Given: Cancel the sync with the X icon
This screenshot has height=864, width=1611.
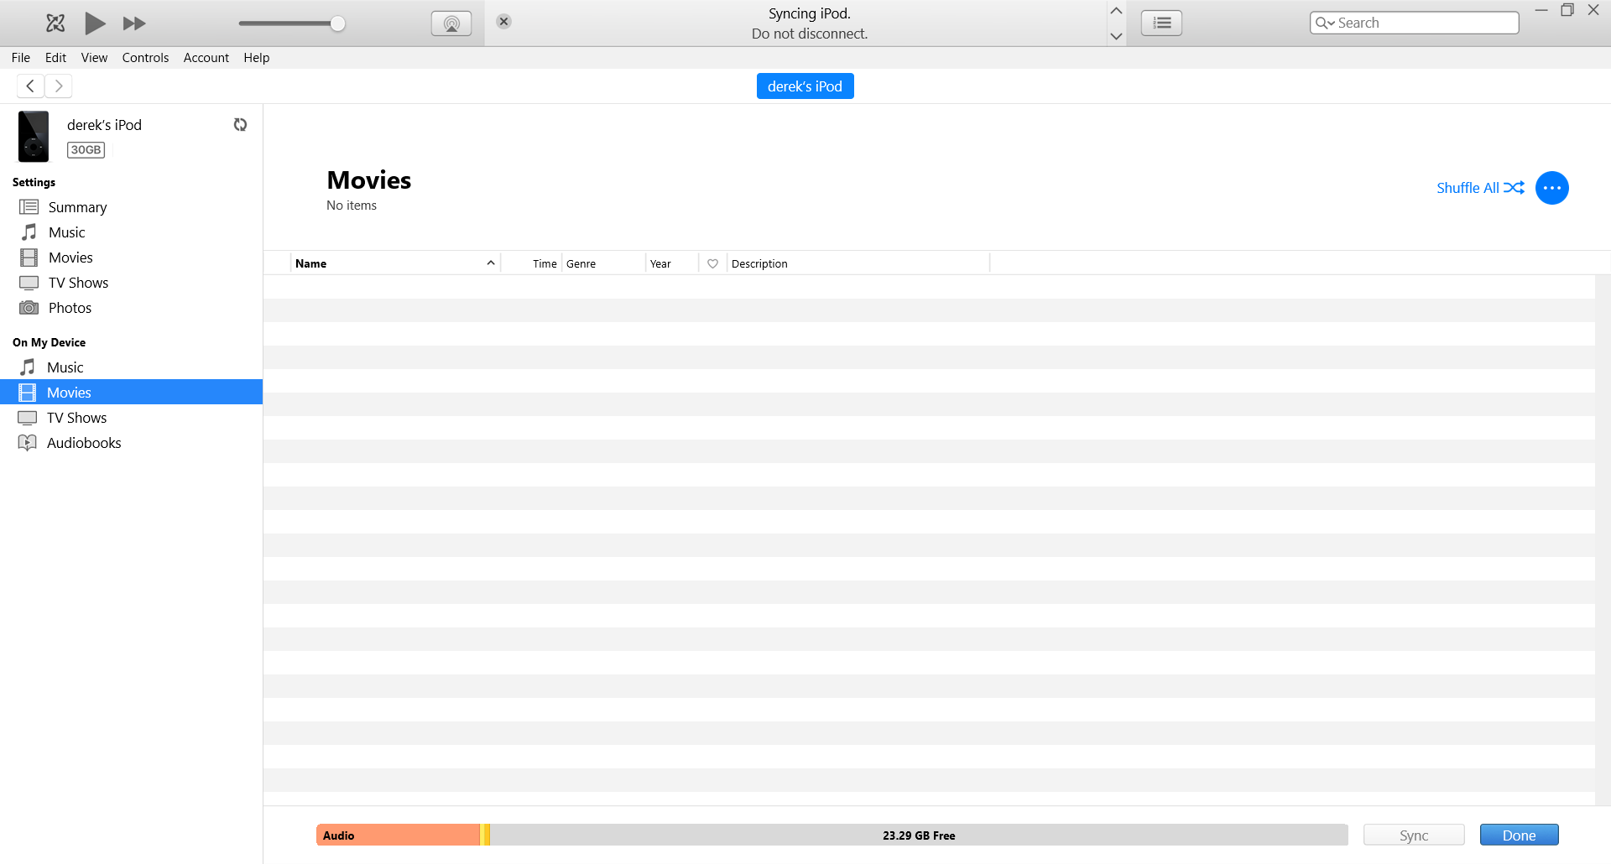Looking at the screenshot, I should 503,22.
